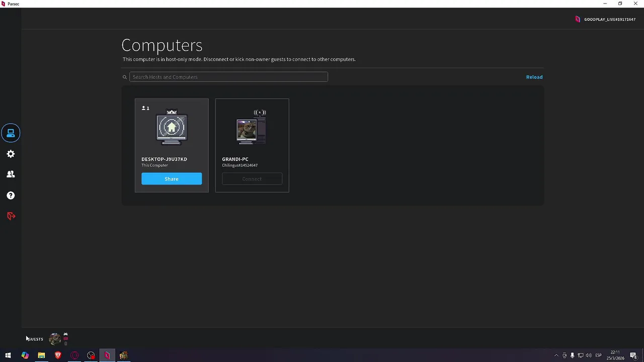Open the Friends icon in sidebar
Image resolution: width=644 pixels, height=362 pixels.
point(11,174)
